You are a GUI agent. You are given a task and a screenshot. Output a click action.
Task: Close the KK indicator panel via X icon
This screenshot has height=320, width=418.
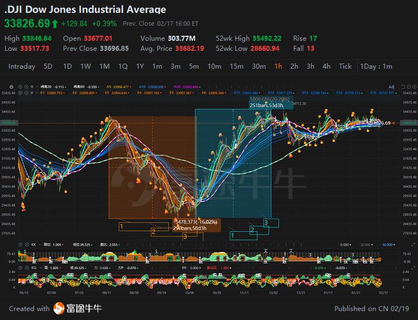tap(27, 245)
